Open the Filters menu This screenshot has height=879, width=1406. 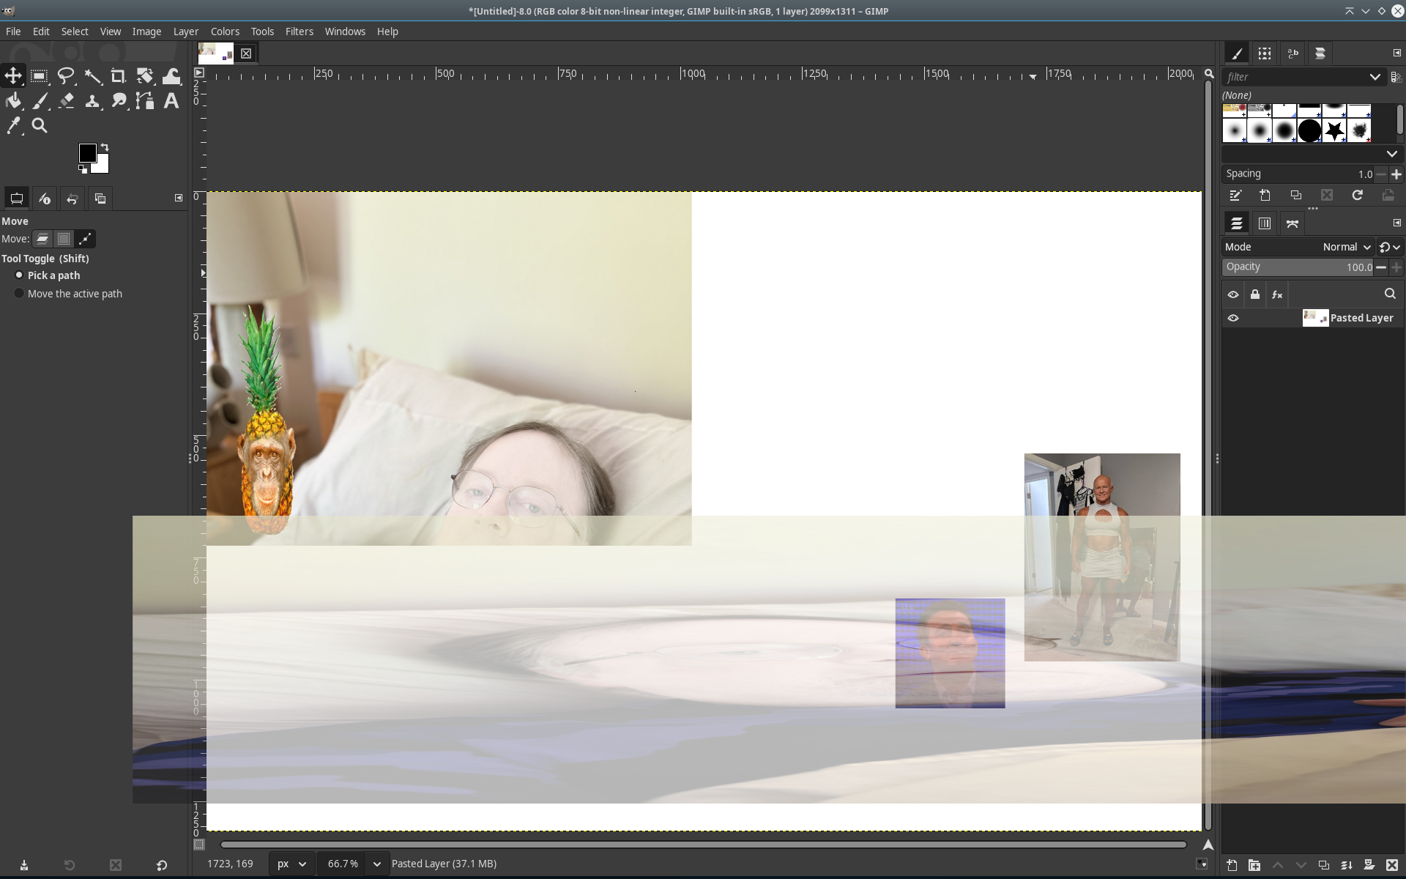tap(299, 31)
